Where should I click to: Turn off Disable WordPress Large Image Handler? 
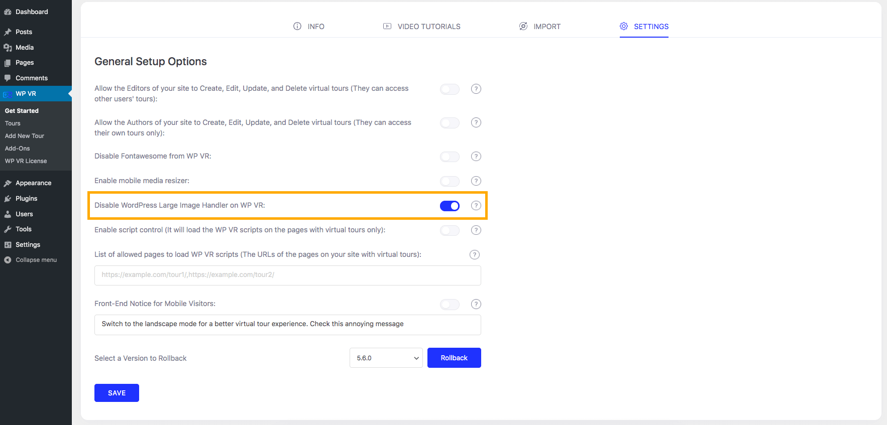(450, 206)
